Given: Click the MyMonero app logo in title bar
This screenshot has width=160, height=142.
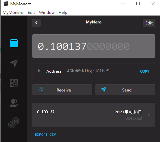Looking at the screenshot, I should tap(6, 4).
